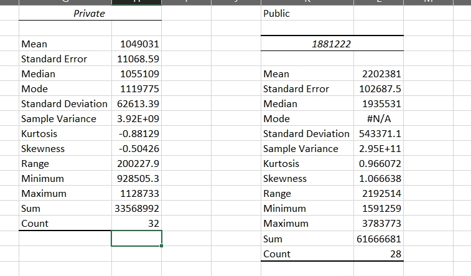Image resolution: width=471 pixels, height=276 pixels.
Task: Select the maximum value 1128733
Action: [137, 193]
